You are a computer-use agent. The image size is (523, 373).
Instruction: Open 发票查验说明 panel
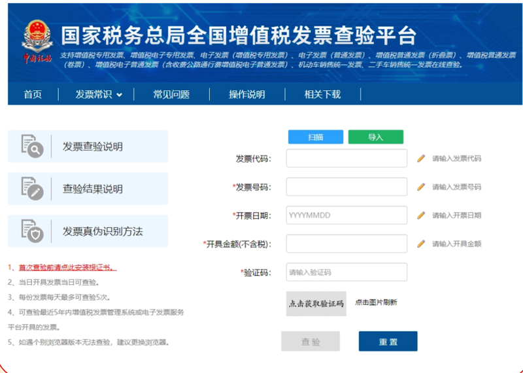click(88, 146)
